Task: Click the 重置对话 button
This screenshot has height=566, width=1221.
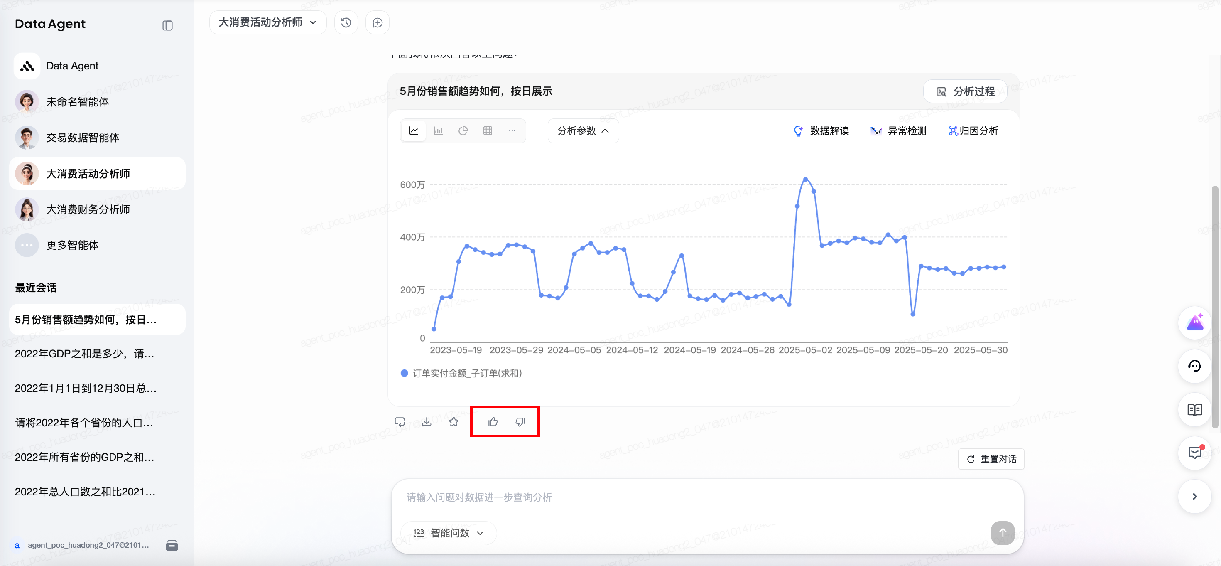Action: coord(991,459)
